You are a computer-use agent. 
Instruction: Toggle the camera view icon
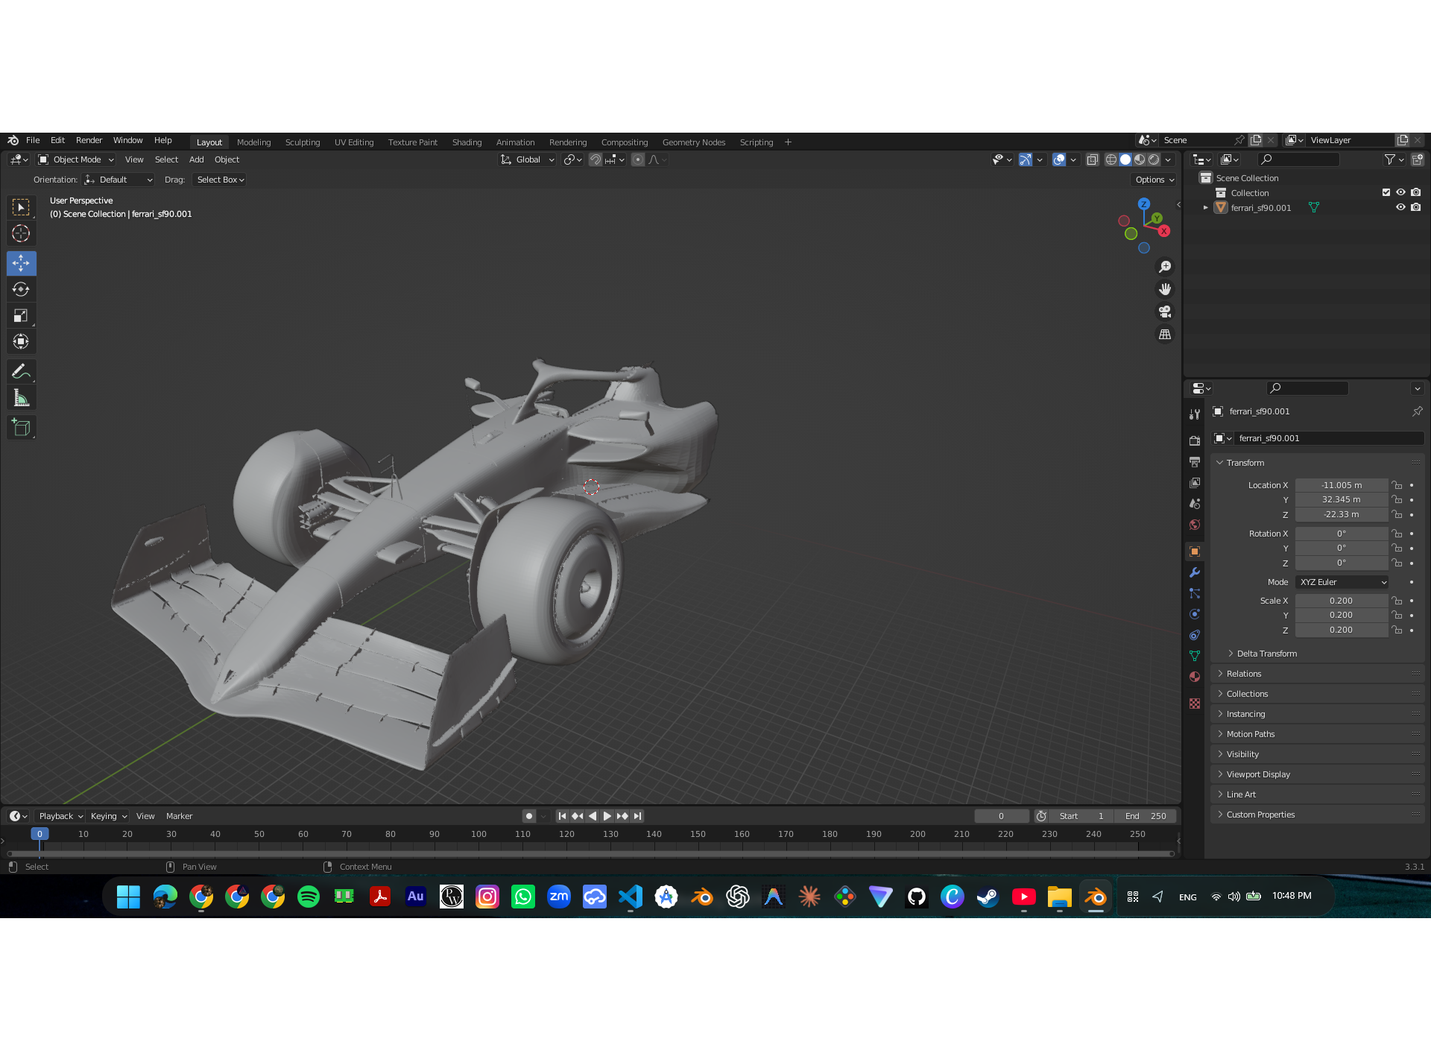coord(1165,312)
